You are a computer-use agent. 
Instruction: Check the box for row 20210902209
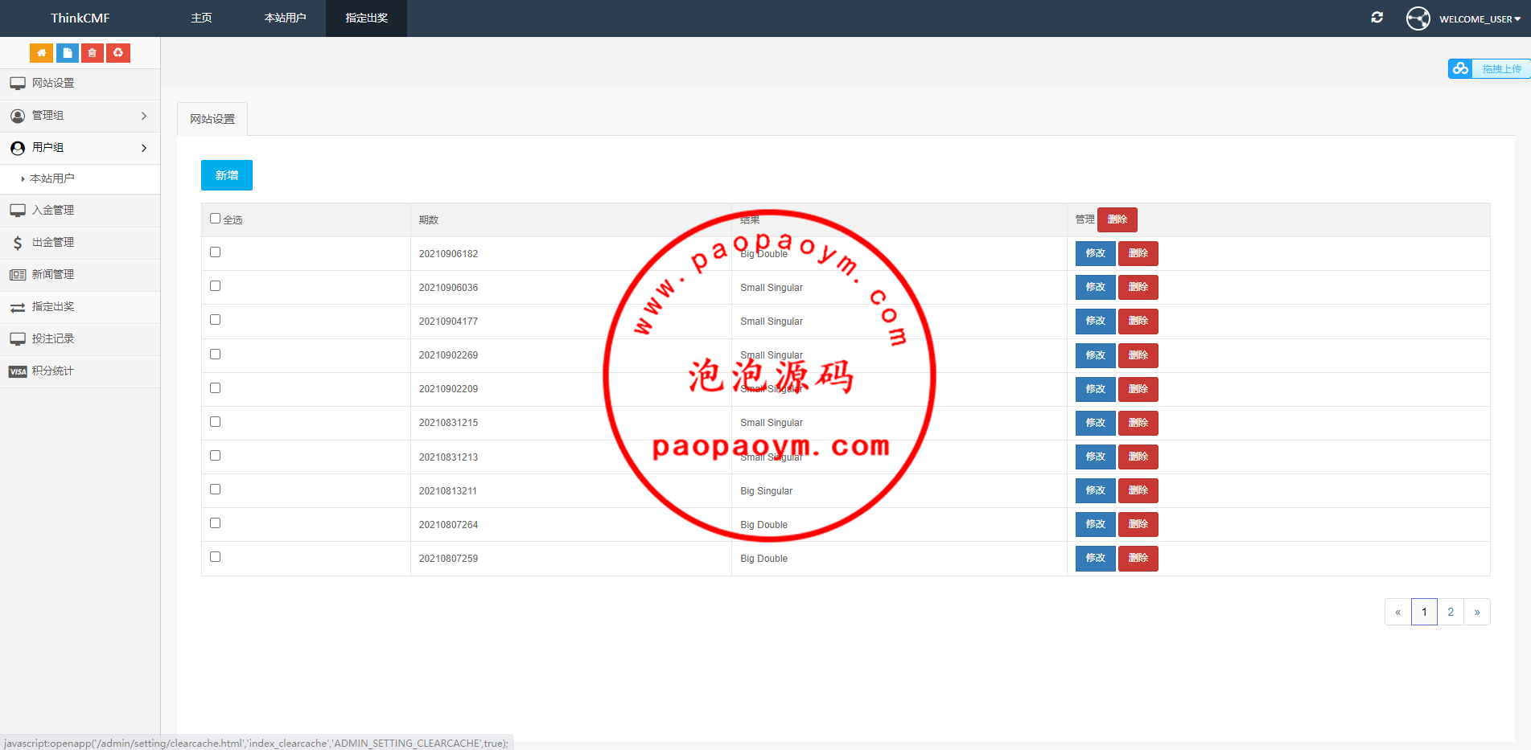pos(215,387)
